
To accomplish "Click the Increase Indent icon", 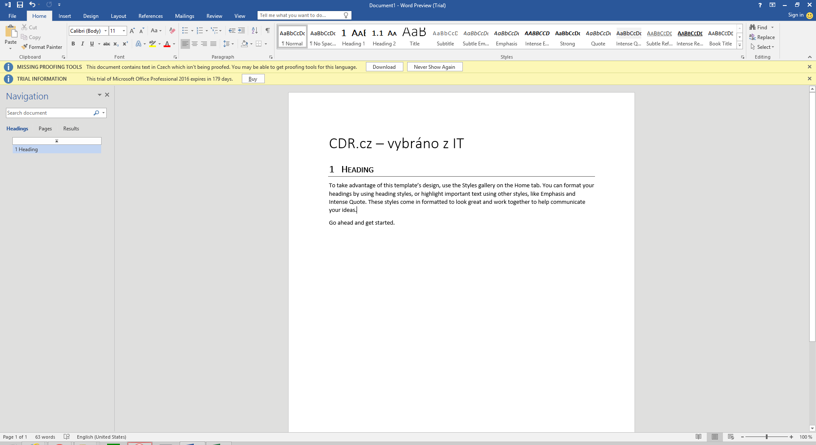I will tap(241, 31).
